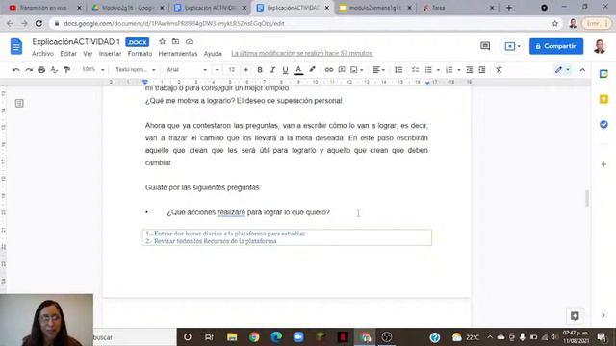Open the Insertar menu

coord(110,54)
